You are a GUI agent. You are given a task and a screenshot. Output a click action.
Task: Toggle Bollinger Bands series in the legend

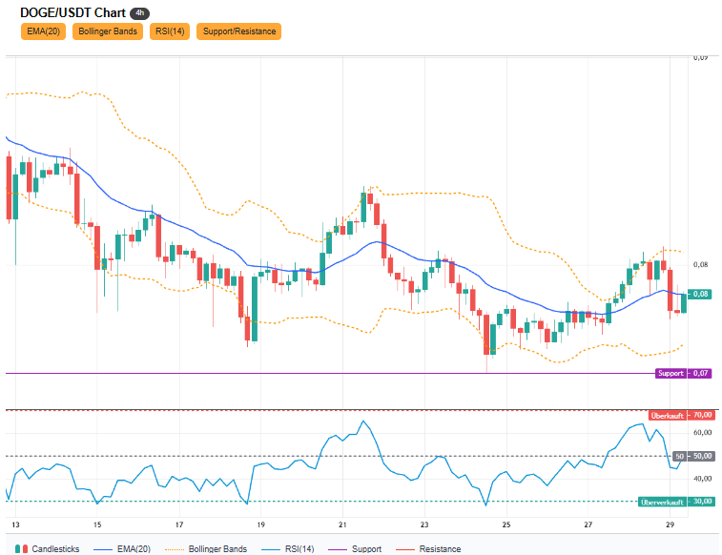[206, 549]
